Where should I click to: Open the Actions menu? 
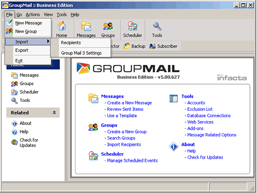[x=33, y=15]
